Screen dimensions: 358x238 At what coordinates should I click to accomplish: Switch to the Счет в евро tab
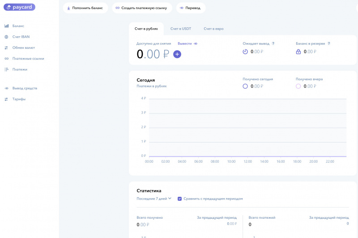point(213,29)
